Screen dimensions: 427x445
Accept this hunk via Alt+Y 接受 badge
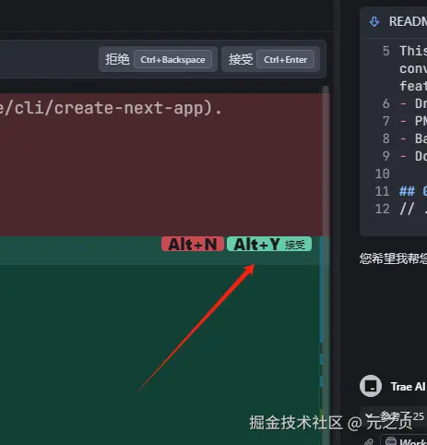pos(269,245)
